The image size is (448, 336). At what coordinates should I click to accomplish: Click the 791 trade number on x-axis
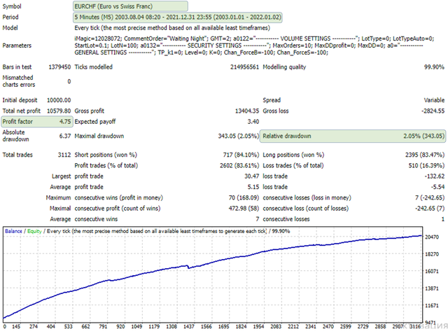[x=103, y=327]
